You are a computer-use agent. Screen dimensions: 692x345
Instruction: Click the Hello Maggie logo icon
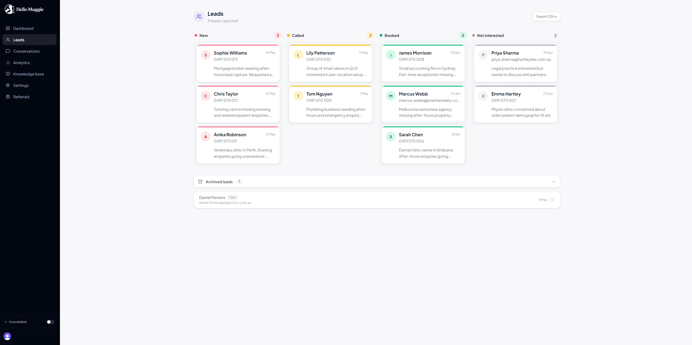pyautogui.click(x=9, y=9)
